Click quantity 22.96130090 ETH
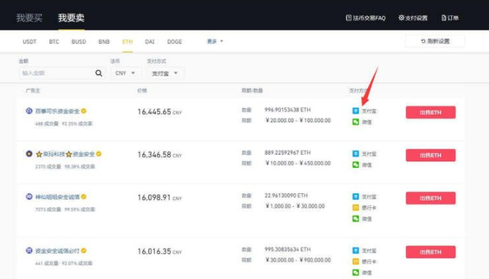The height and width of the screenshot is (279, 489). click(x=286, y=195)
